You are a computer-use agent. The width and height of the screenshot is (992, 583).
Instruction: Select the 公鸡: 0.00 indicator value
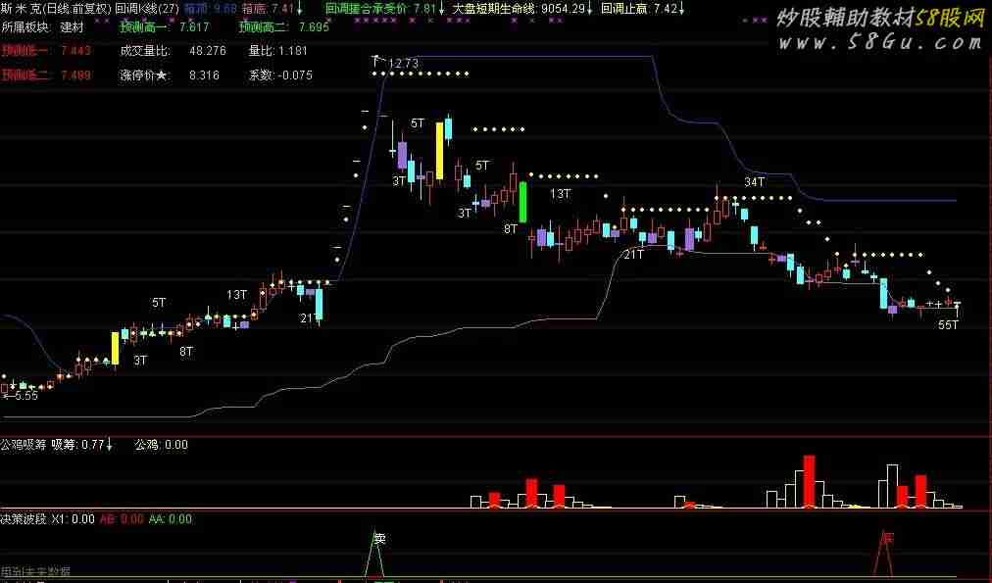coord(162,445)
